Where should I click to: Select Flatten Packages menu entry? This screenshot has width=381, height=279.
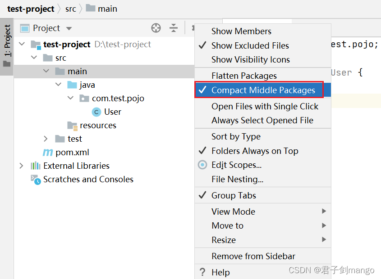244,76
